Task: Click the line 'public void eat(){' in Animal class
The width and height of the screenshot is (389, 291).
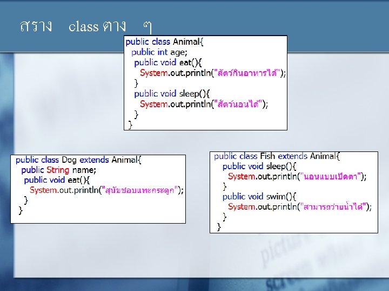Action: pyautogui.click(x=168, y=63)
